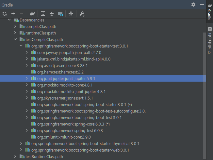
Task: Select testCompileClasspath configuration
Action: point(44,39)
